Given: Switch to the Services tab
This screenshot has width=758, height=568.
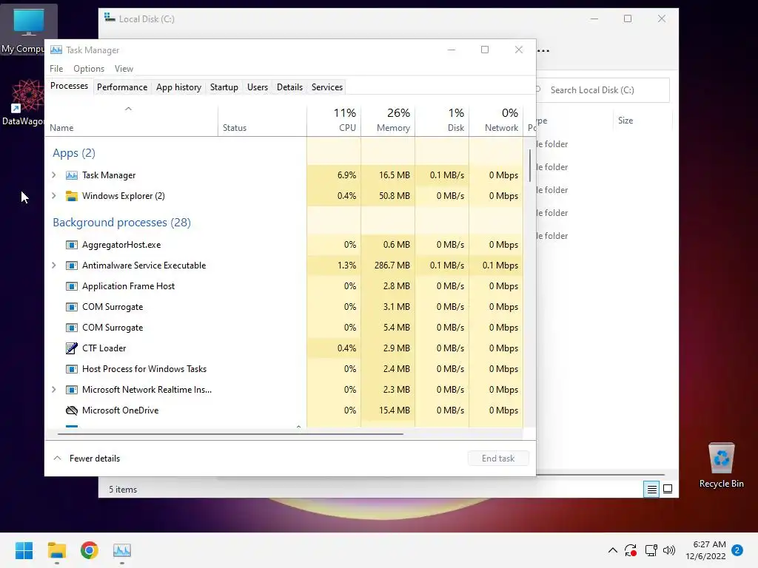Looking at the screenshot, I should [x=327, y=87].
